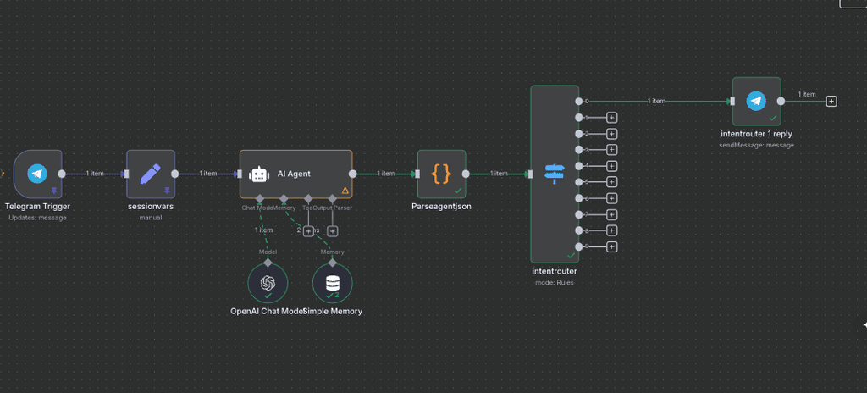Open the Parseagentjson curly braces node
This screenshot has width=867, height=393.
(441, 174)
